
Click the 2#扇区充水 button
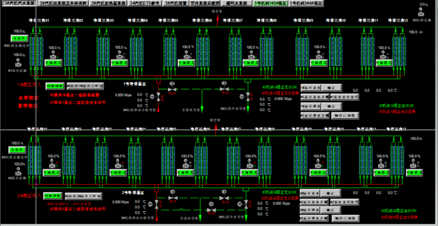310,193
